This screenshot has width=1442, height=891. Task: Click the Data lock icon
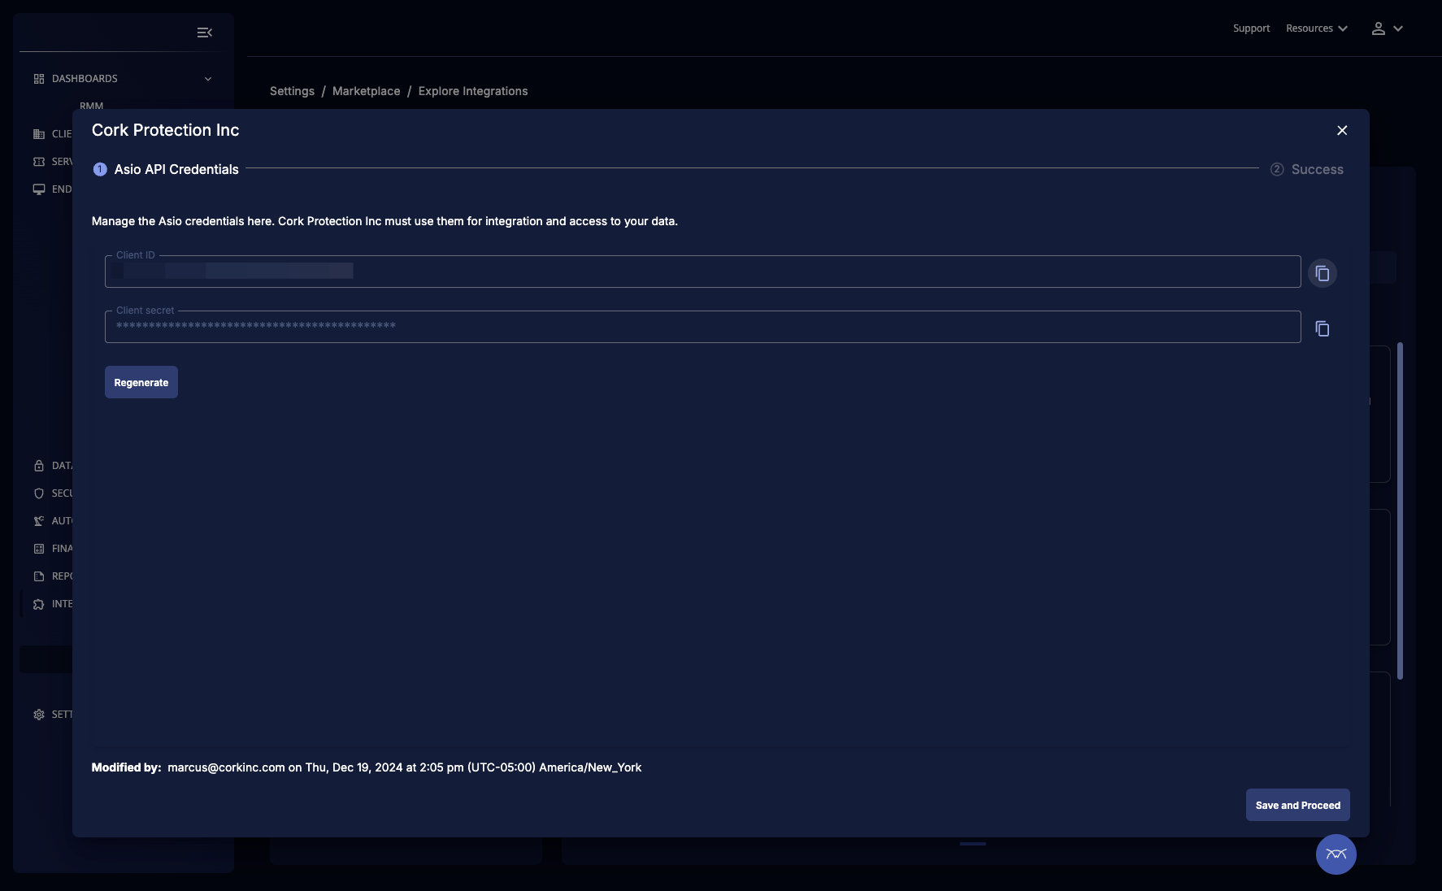point(39,466)
